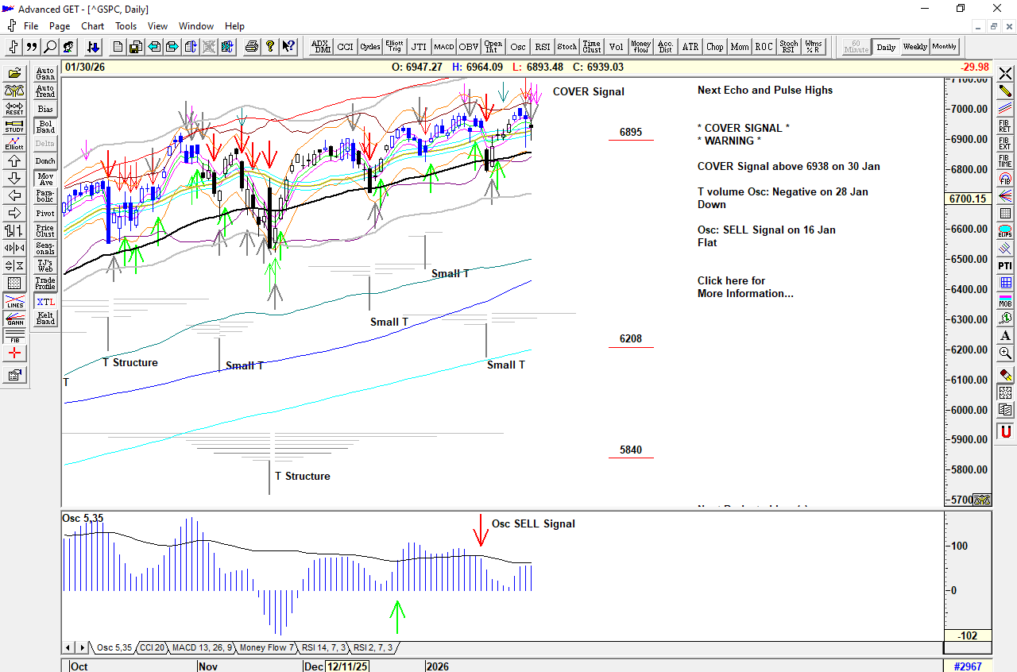Image resolution: width=1017 pixels, height=672 pixels.
Task: Select the GANN angles drawing tool
Action: point(14,319)
